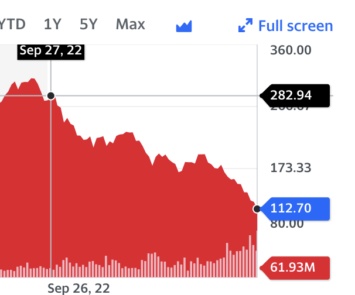355x295 pixels.
Task: Switch chart range to 1Y
Action: [53, 25]
